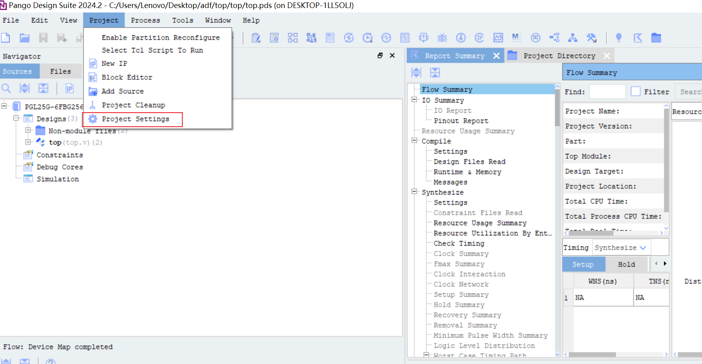This screenshot has height=364, width=702.
Task: Expand all nodes in Navigator sources
Action: tap(25, 88)
